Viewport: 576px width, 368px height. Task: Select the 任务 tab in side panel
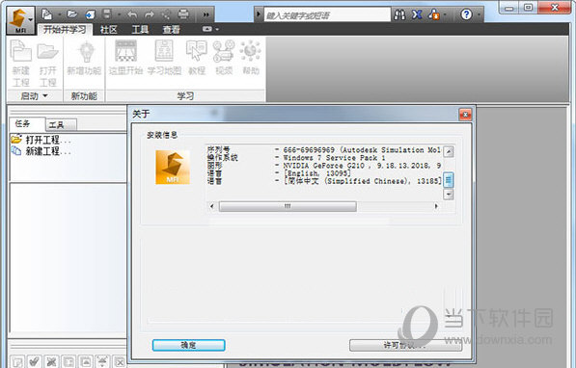(x=27, y=124)
